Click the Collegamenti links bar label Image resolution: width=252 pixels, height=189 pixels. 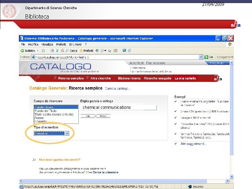(x=225, y=57)
